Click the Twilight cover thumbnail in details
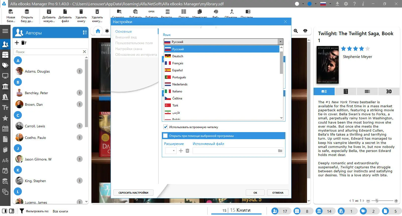 328,65
